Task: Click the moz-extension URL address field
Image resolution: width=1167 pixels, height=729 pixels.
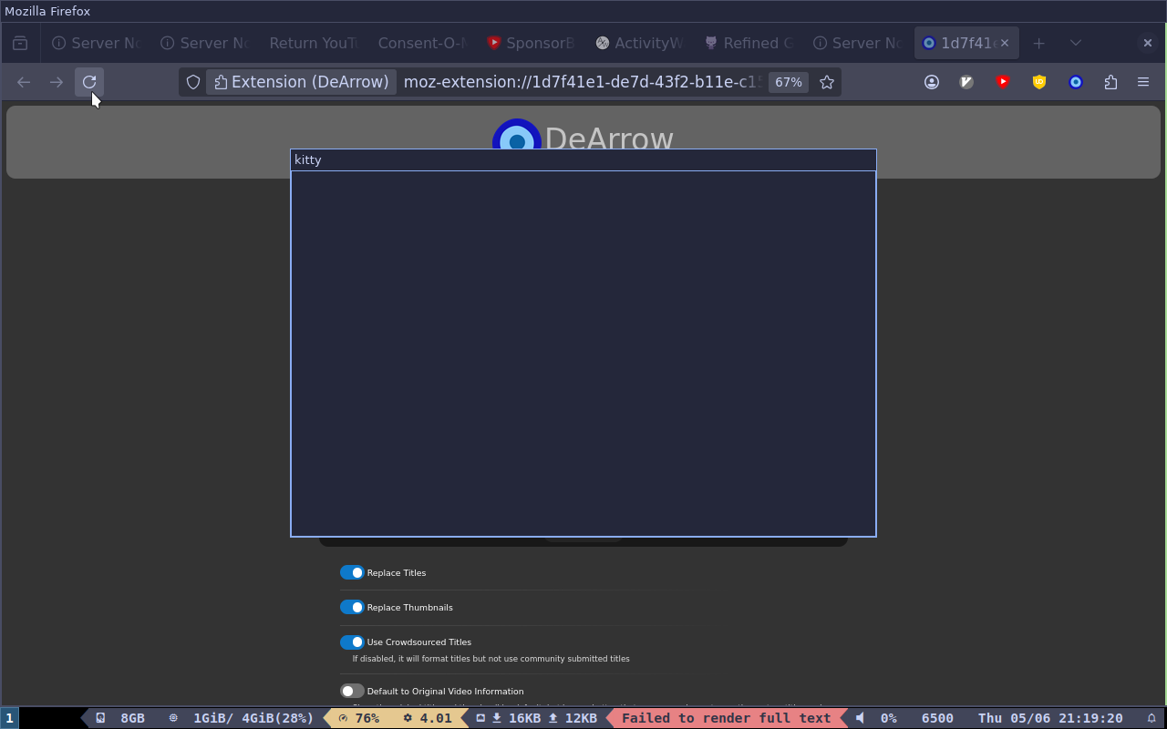Action: 582,82
